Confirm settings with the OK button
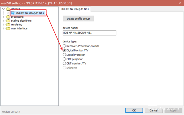Screen dimensions: 184x115 click(x=134, y=111)
